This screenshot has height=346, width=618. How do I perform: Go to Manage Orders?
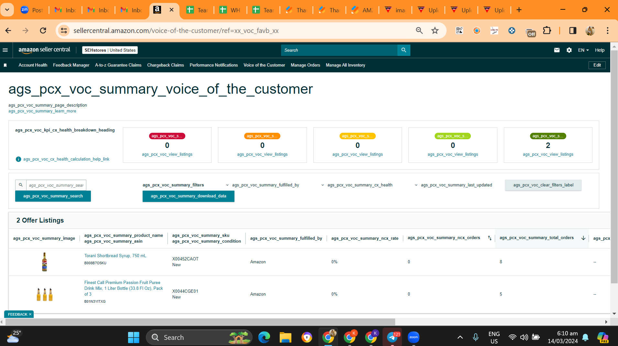(305, 65)
